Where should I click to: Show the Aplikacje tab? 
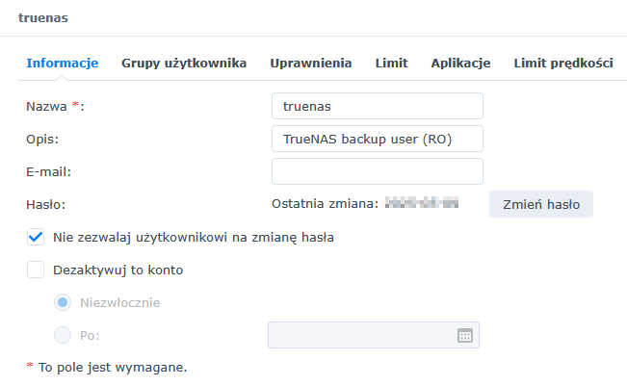(x=460, y=64)
